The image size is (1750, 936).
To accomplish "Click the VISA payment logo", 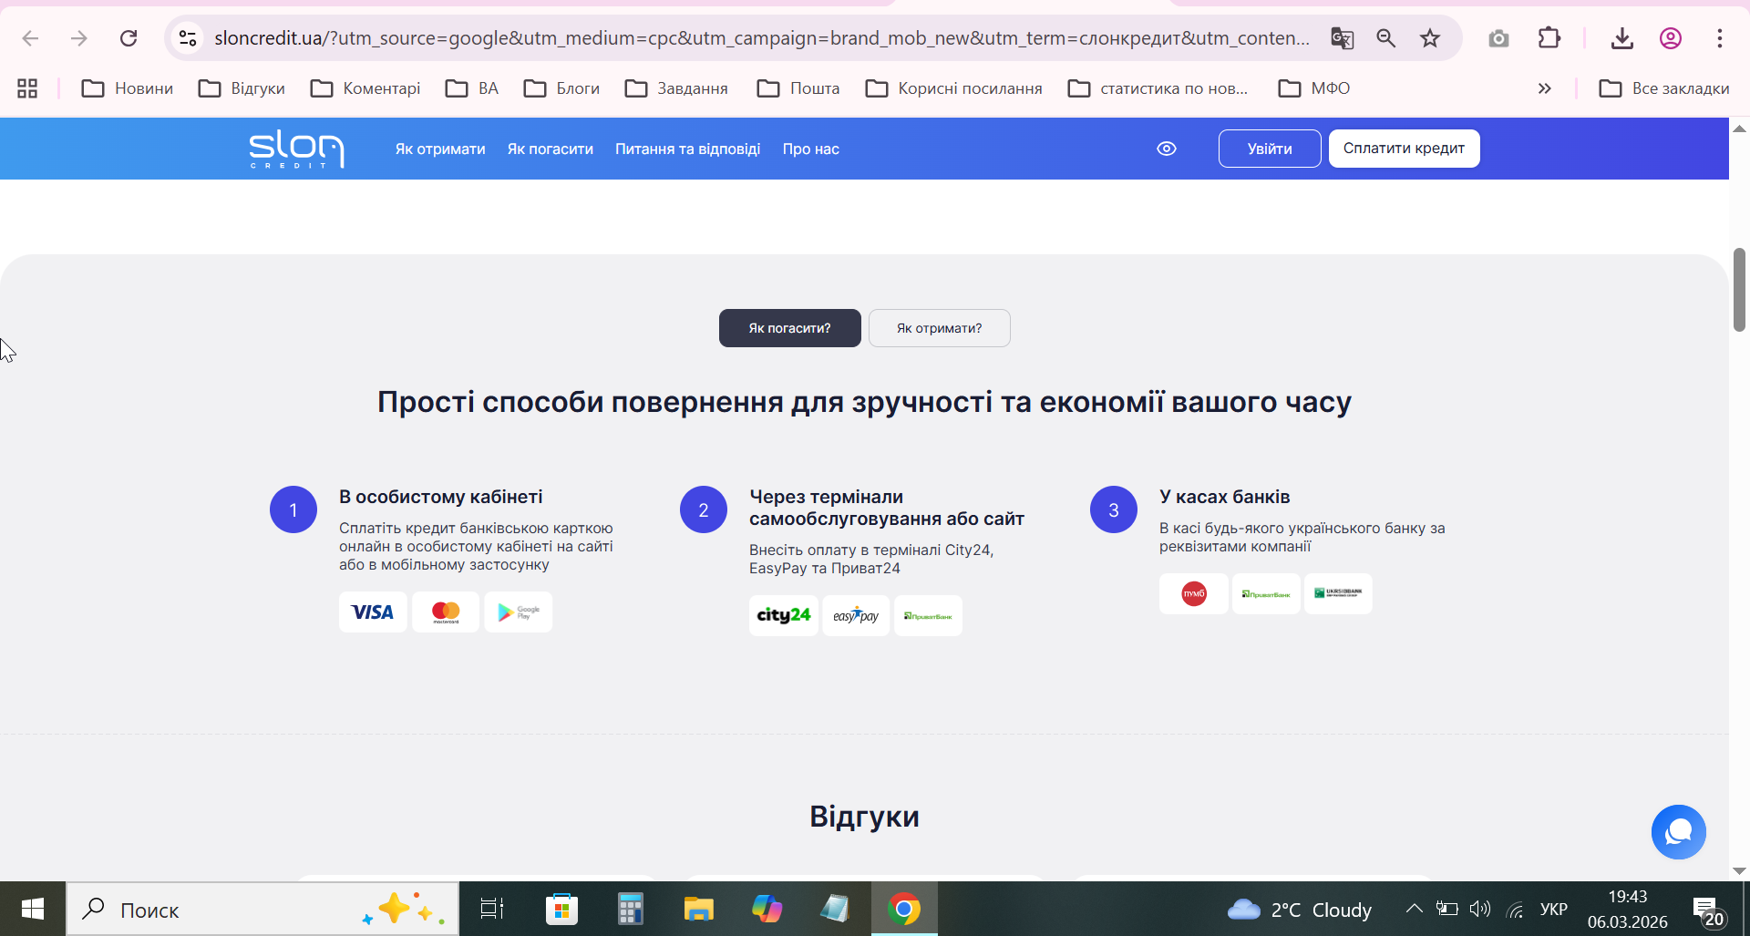I will 373,612.
